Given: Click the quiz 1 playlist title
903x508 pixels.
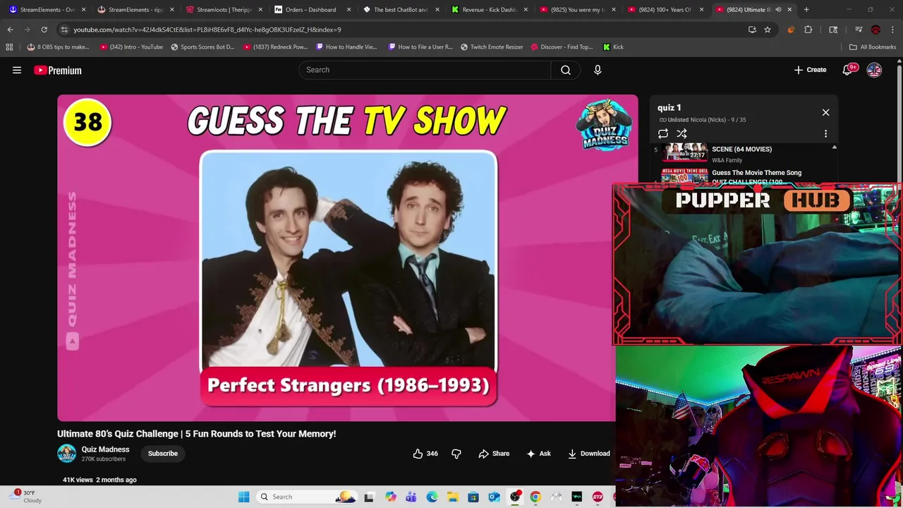Looking at the screenshot, I should (669, 107).
